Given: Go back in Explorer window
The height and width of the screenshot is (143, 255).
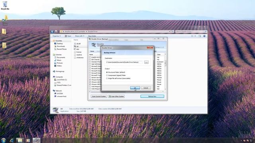Looking at the screenshot, I should pos(52,31).
